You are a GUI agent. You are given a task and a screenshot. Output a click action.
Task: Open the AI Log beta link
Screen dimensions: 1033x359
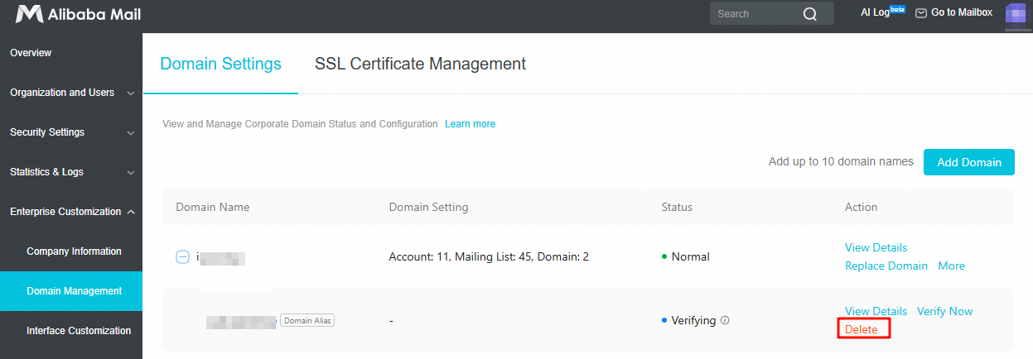click(x=882, y=12)
